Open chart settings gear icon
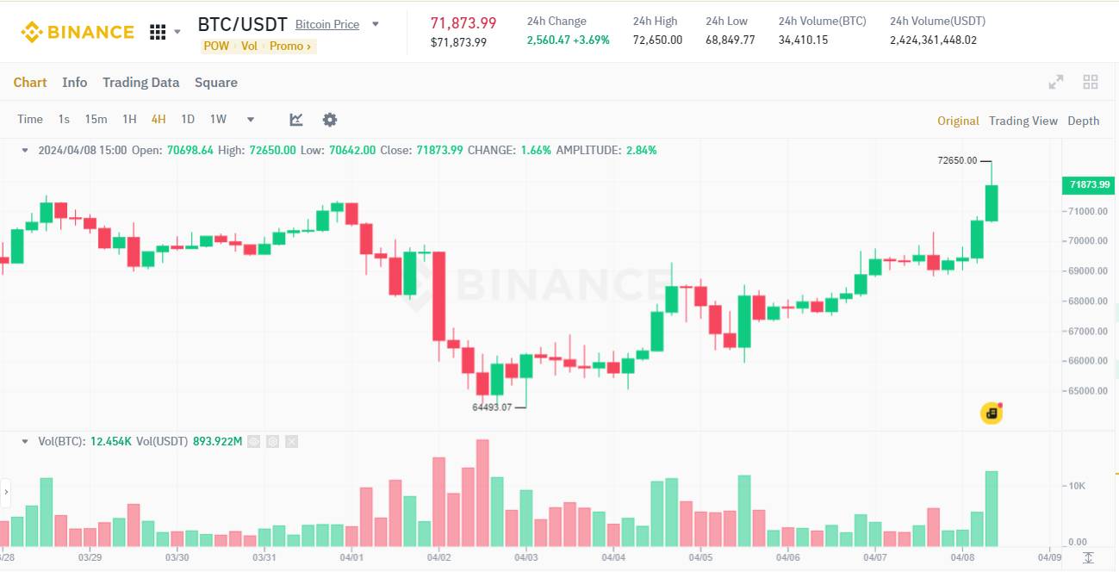Image resolution: width=1119 pixels, height=572 pixels. click(330, 120)
